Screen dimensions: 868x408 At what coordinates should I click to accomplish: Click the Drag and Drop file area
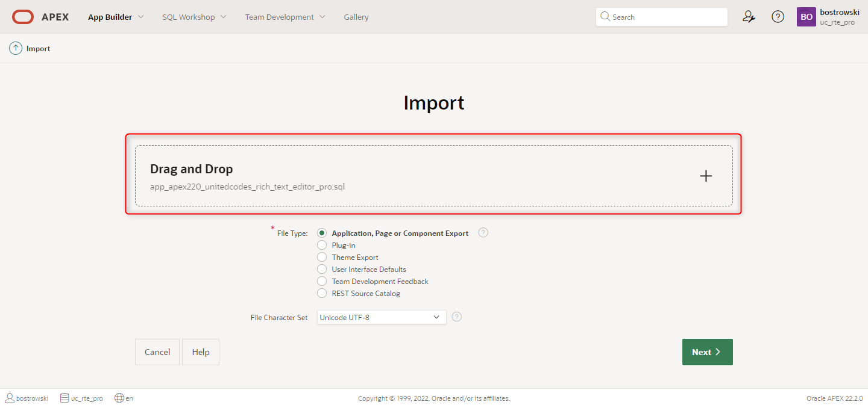click(434, 176)
